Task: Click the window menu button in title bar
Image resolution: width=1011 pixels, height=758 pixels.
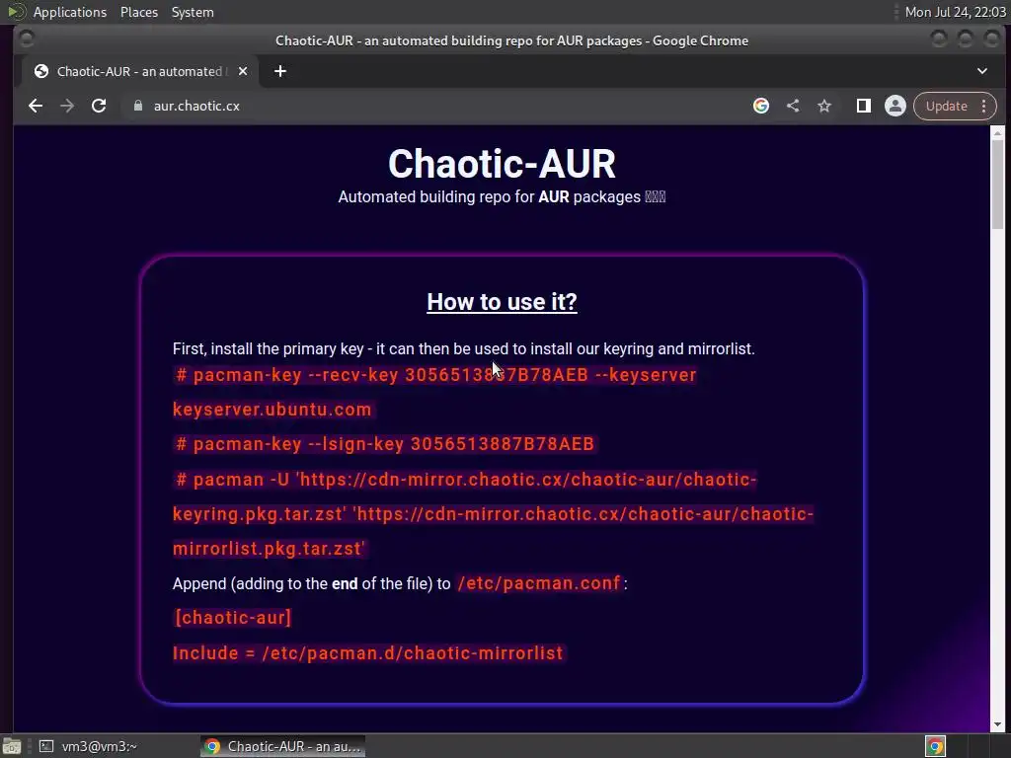Action: coord(27,39)
